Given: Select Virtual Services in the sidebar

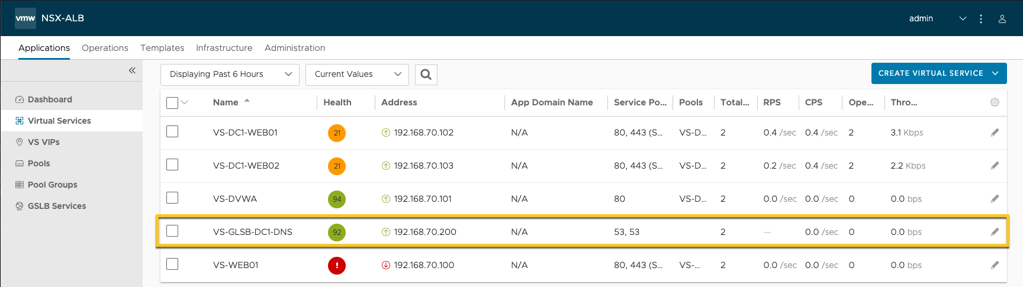Looking at the screenshot, I should pos(72,121).
